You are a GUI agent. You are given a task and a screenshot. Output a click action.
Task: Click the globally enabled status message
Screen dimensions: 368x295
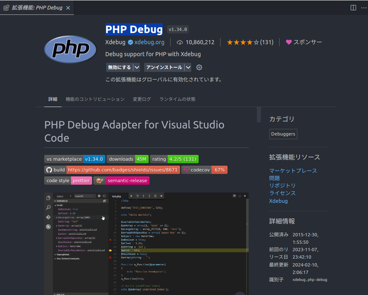164,80
